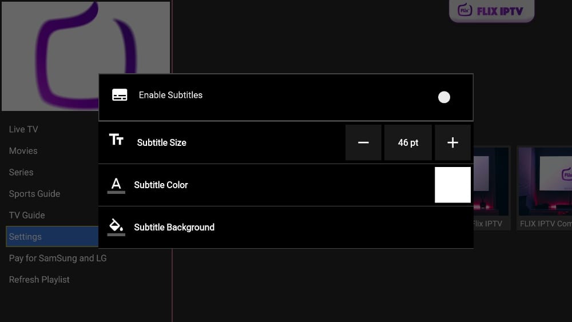Image resolution: width=572 pixels, height=322 pixels.
Task: Open Live TV in sidebar
Action: point(23,129)
